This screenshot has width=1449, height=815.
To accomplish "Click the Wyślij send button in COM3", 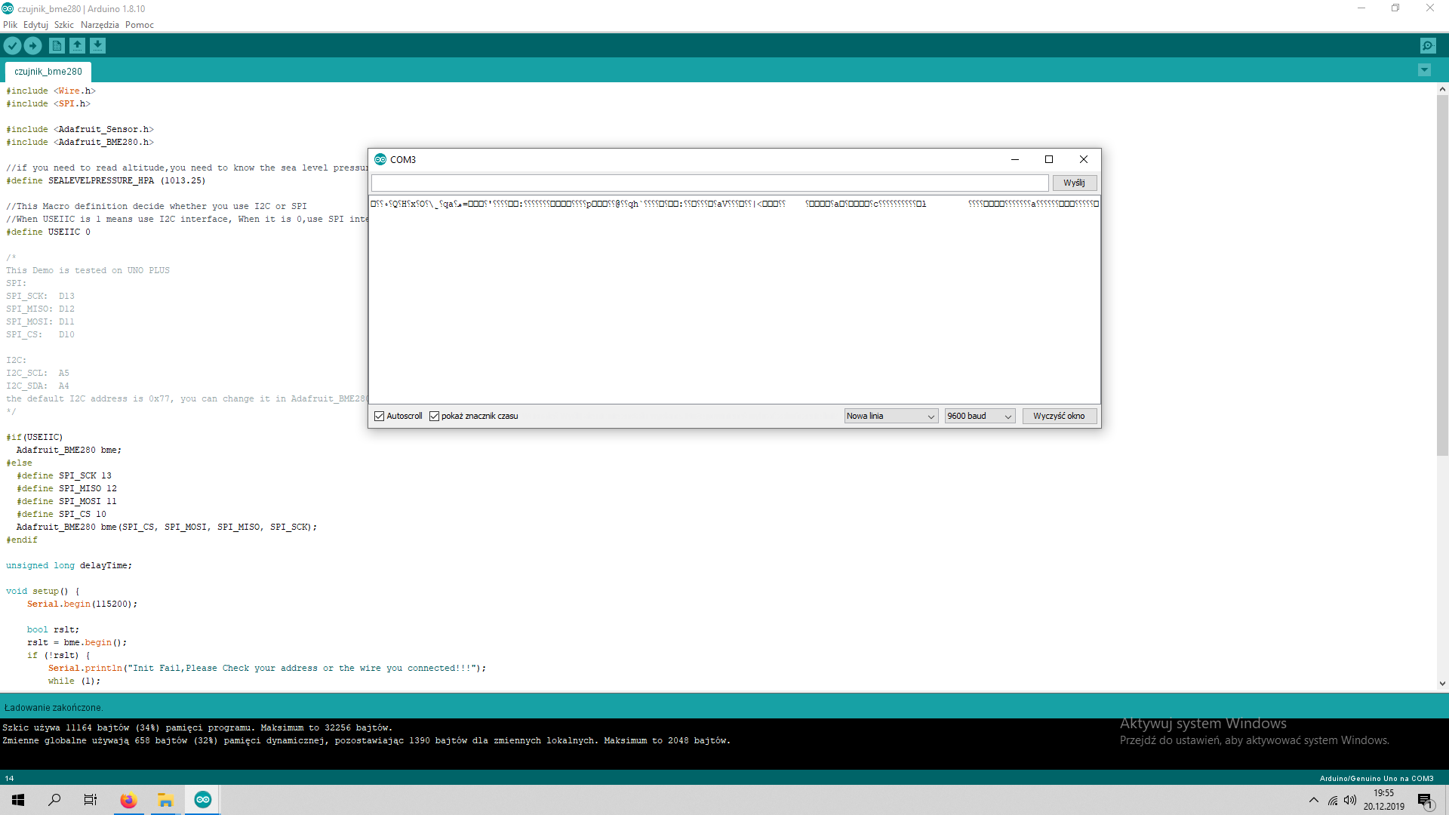I will tap(1074, 183).
